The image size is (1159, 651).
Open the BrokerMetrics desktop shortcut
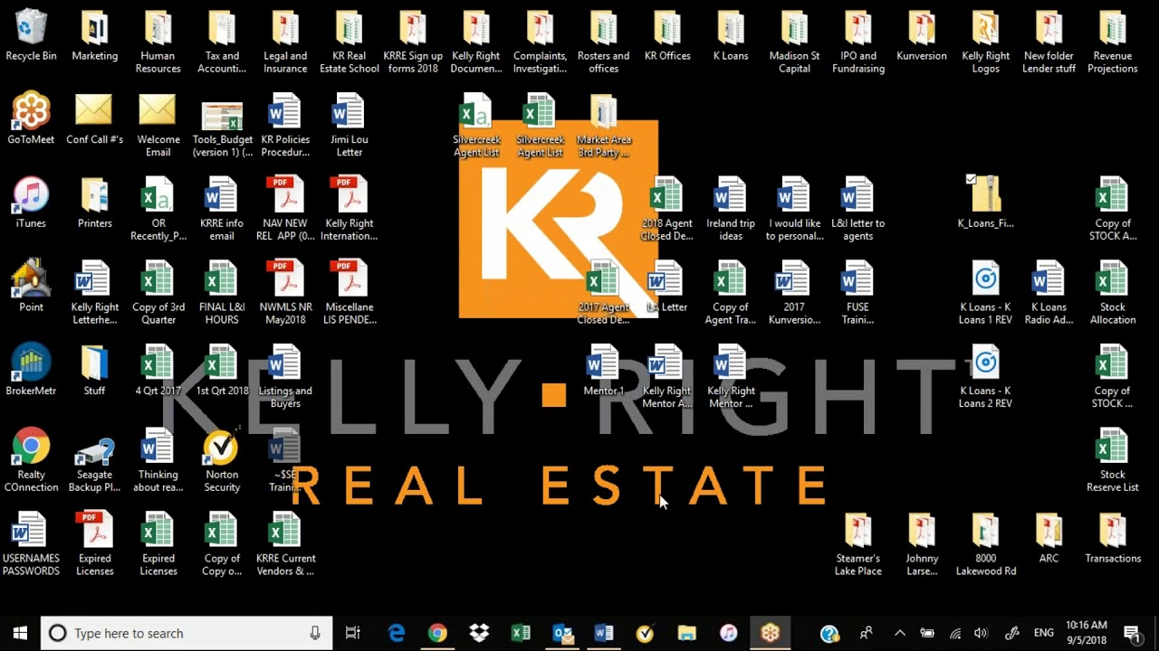coord(31,371)
